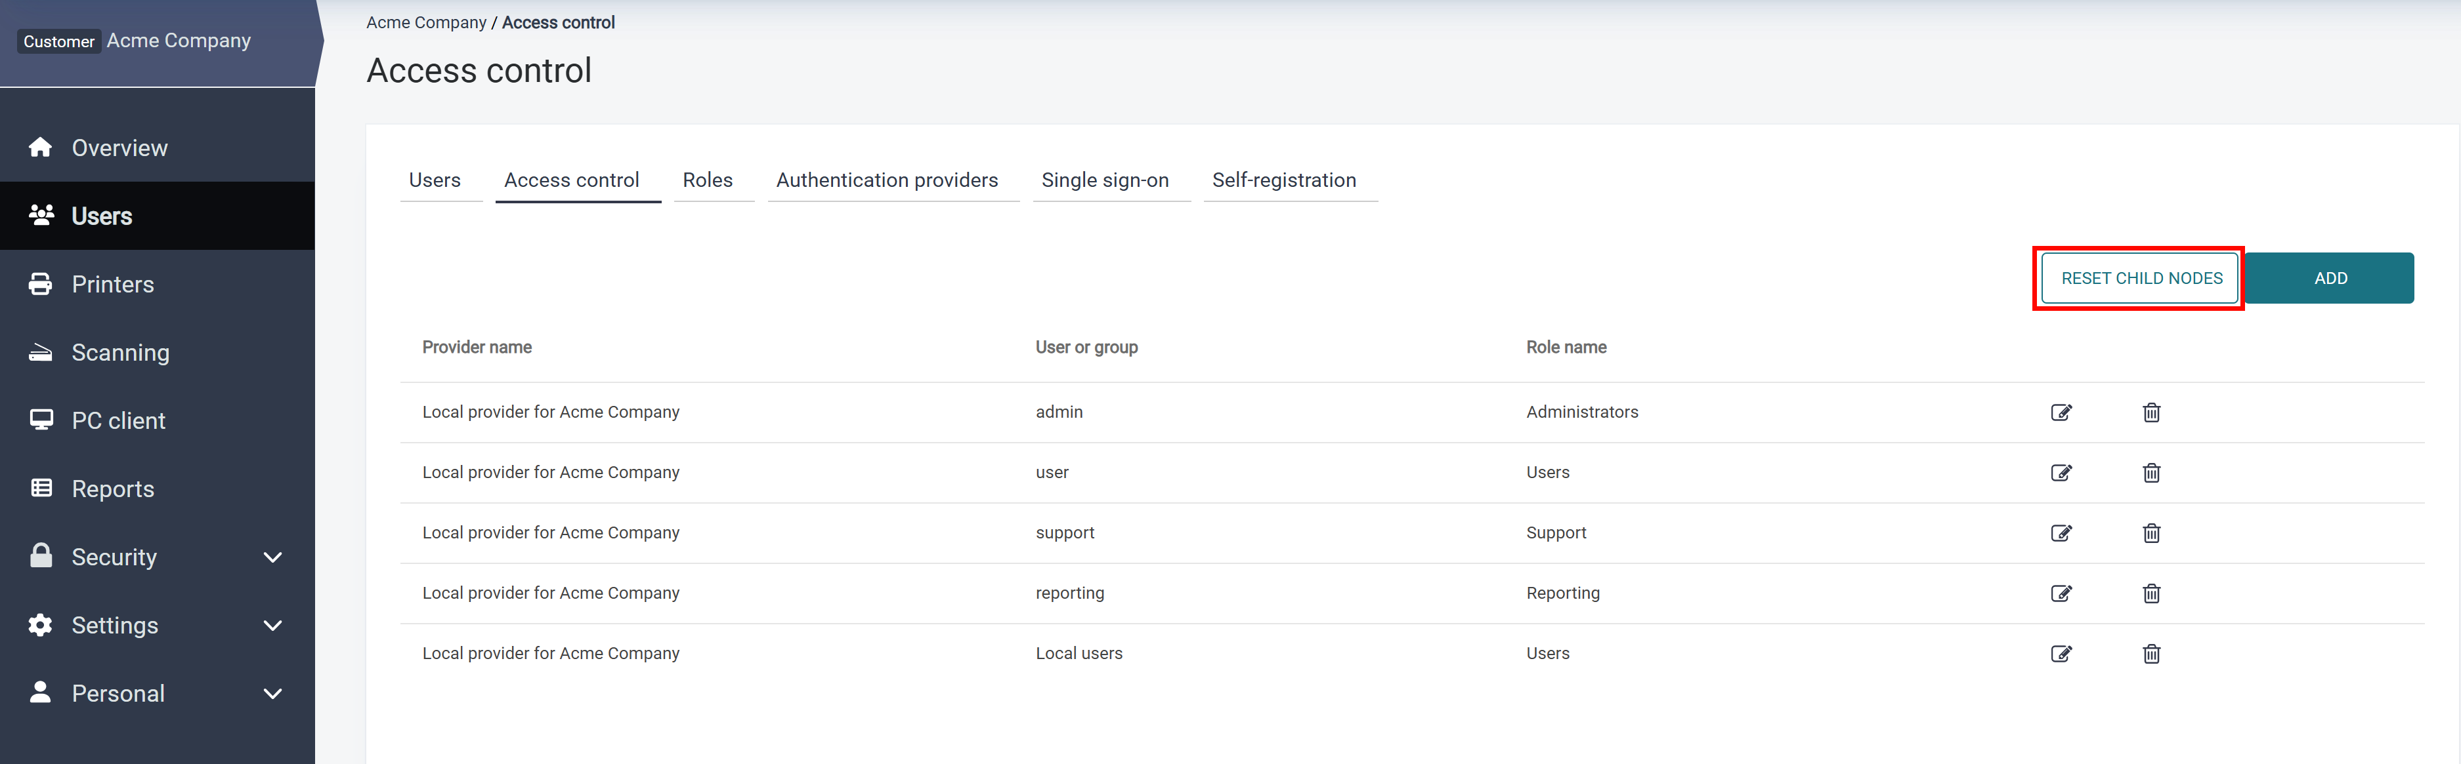Edit the user row entry
Image resolution: width=2461 pixels, height=764 pixels.
[2061, 473]
